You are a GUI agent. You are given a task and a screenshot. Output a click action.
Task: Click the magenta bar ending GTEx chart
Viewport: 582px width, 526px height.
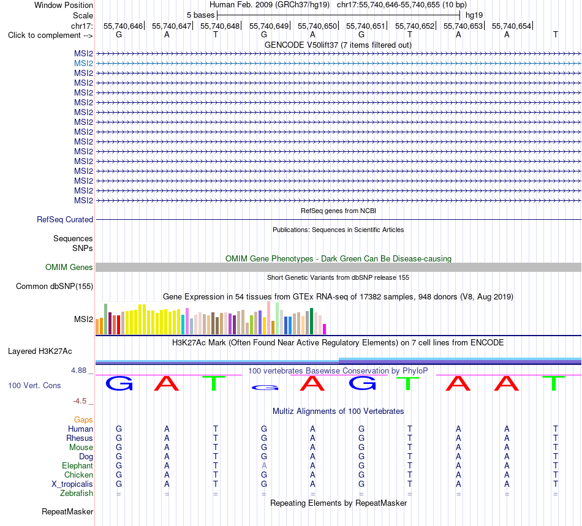point(325,329)
